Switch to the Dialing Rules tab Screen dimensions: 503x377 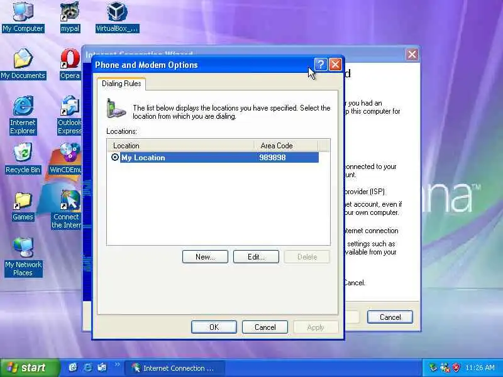click(121, 84)
